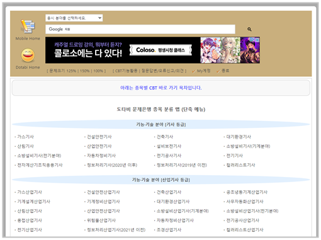
Task: Open 기계설계산업기사 CBT
Action: [33, 202]
